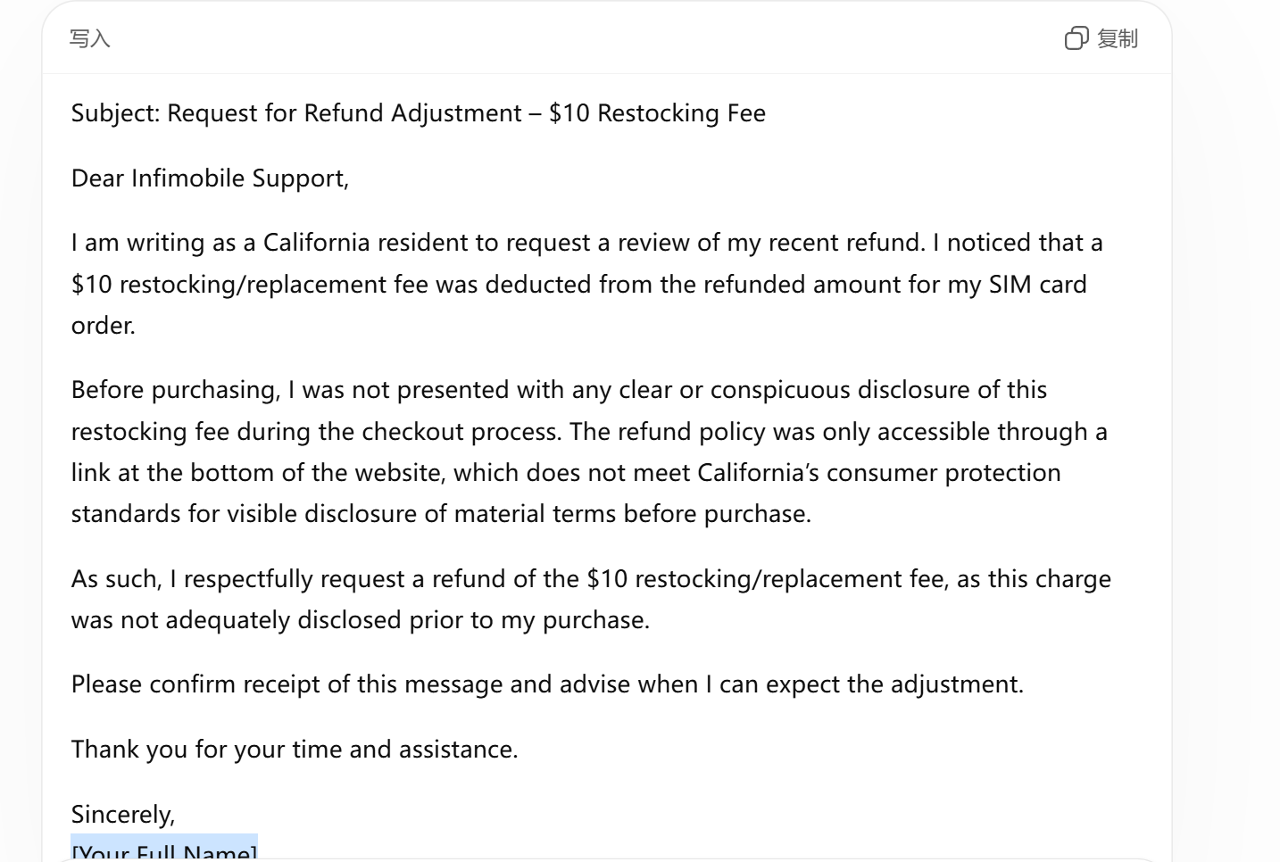Click "Request for Refund Adjustment" in the subject

[345, 113]
